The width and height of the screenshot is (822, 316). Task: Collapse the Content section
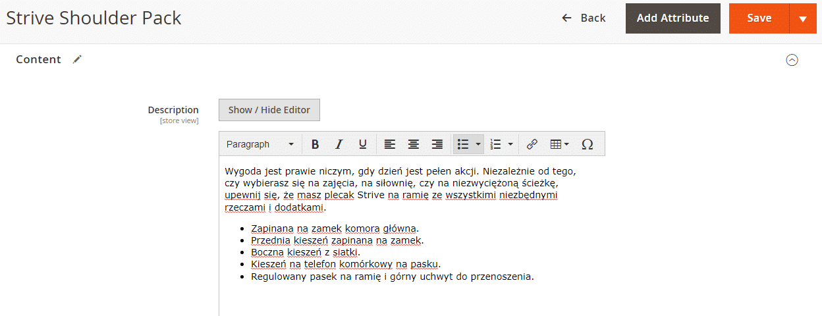(792, 60)
